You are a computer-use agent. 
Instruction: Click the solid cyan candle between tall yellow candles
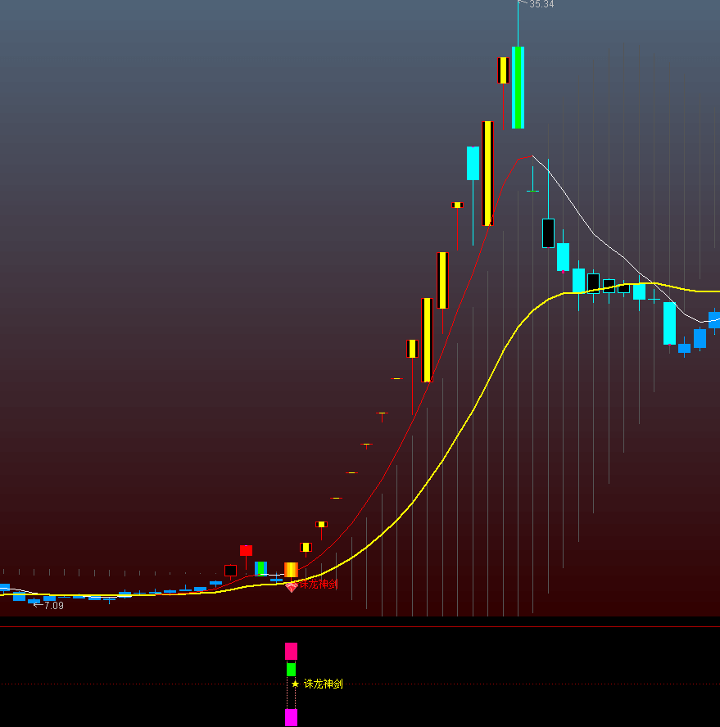tap(473, 163)
